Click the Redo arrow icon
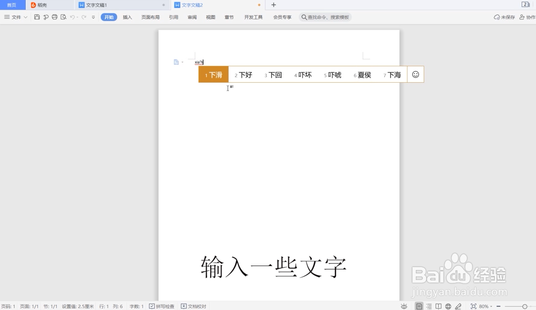The height and width of the screenshot is (310, 536). click(84, 17)
